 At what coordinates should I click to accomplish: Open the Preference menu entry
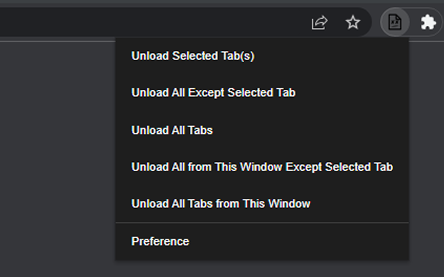point(160,241)
